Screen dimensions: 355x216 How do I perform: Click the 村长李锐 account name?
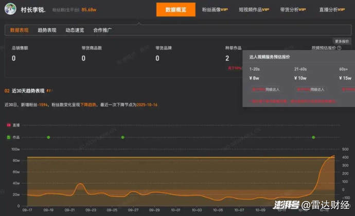pos(33,10)
